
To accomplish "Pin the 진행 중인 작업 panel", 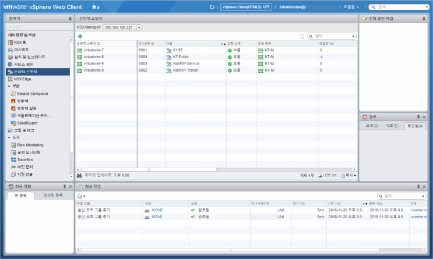I will click(424, 19).
